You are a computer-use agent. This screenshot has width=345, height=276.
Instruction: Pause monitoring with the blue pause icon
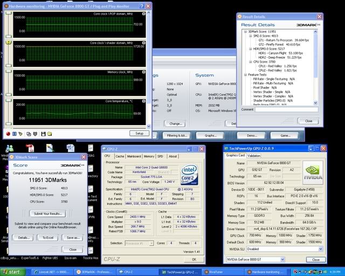16,133
